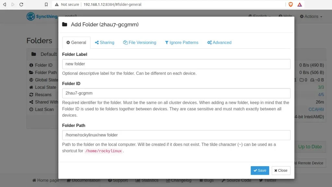The height and width of the screenshot is (187, 332).
Task: Click the browser forward arrow
Action: click(13, 5)
